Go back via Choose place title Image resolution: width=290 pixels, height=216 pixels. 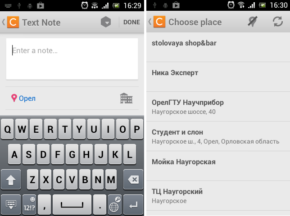click(195, 22)
